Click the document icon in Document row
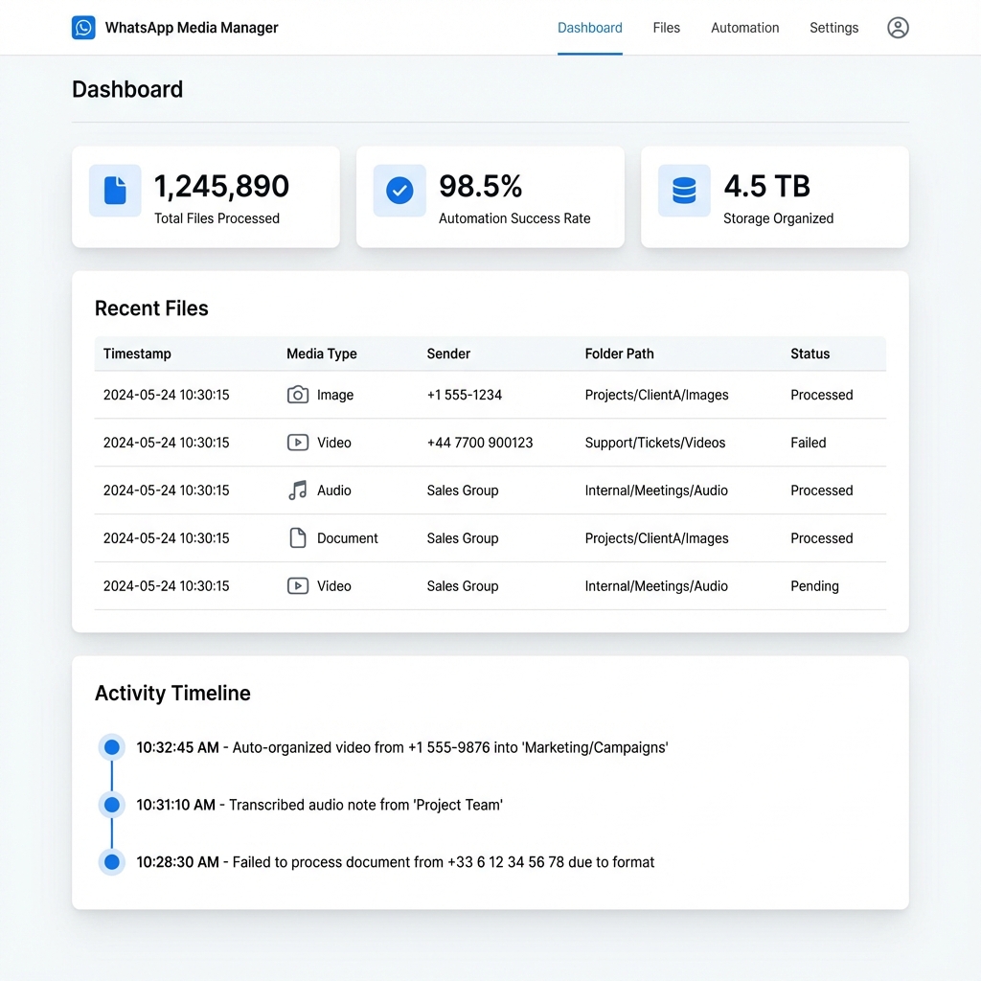This screenshot has width=981, height=981. 298,538
